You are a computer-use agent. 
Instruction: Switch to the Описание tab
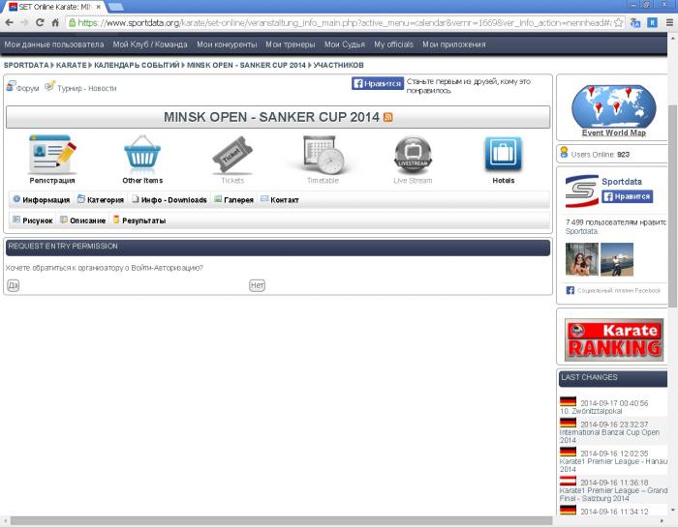(x=82, y=220)
